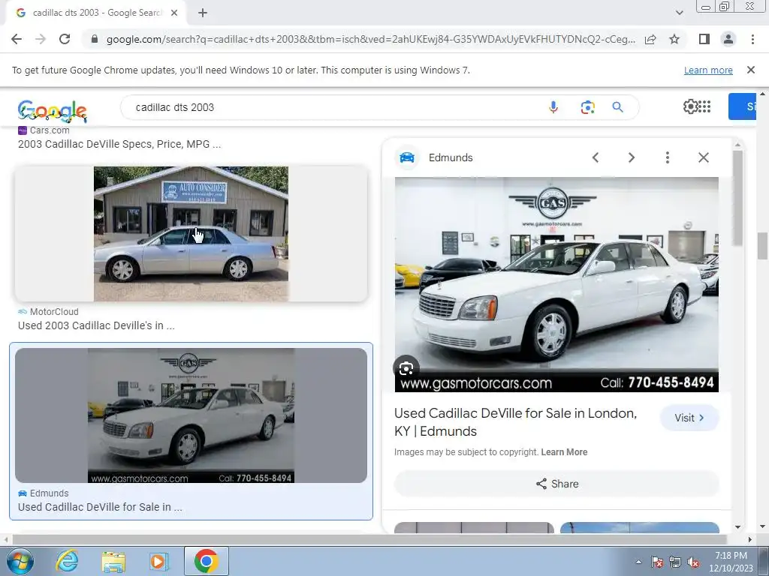The width and height of the screenshot is (769, 576).
Task: Open the Google apps grid icon
Action: (x=704, y=106)
